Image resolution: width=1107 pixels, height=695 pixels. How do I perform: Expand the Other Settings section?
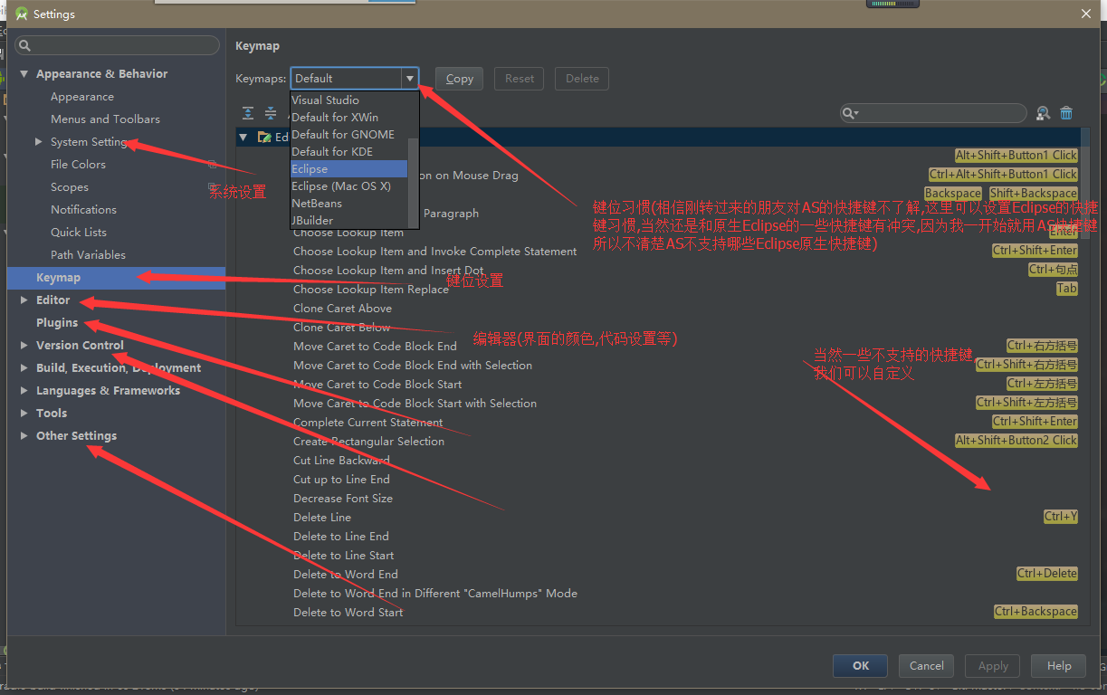coord(24,436)
